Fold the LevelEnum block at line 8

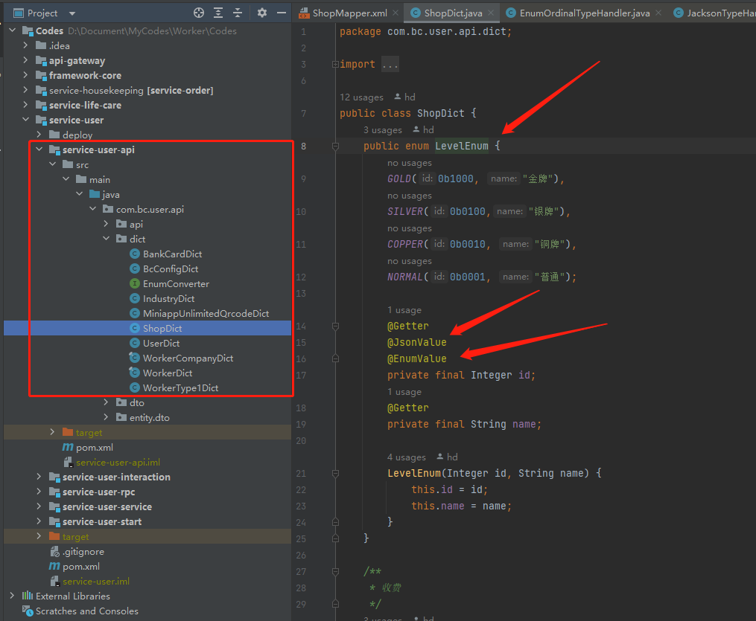[336, 146]
